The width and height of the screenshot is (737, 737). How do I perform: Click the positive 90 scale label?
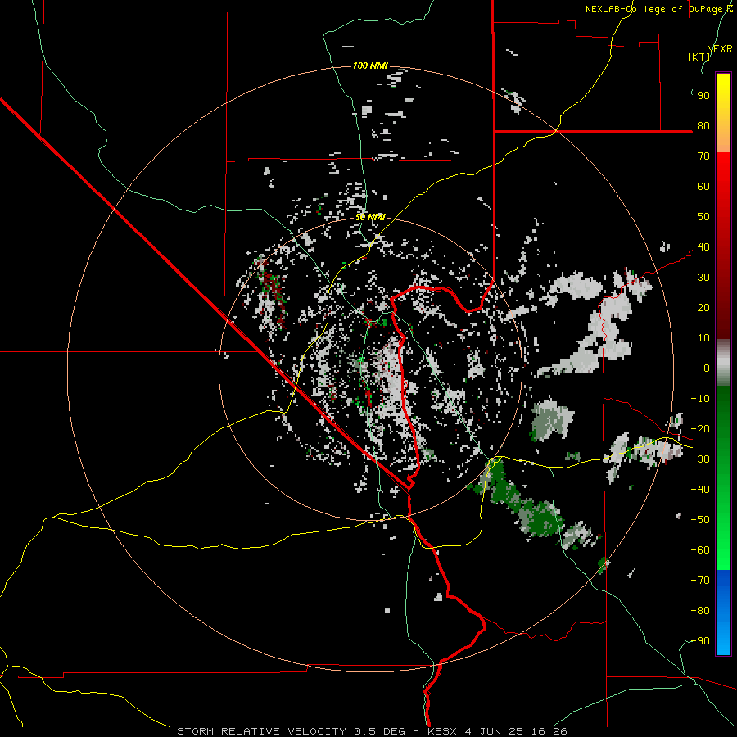coord(703,96)
